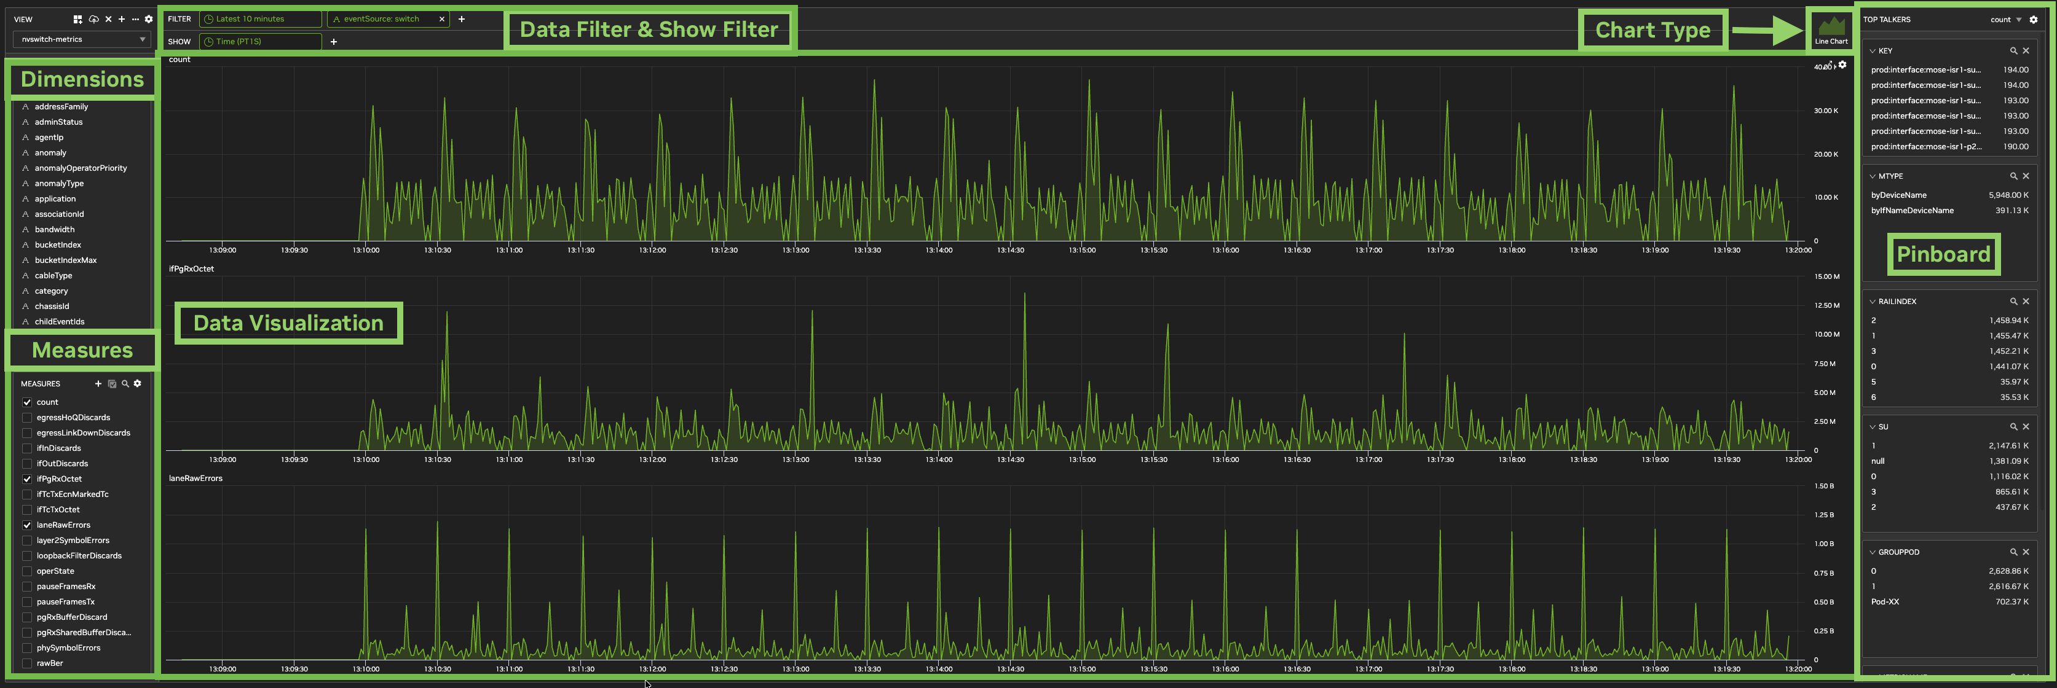Open the Line Chart type selector
2057x688 pixels.
[x=1831, y=30]
